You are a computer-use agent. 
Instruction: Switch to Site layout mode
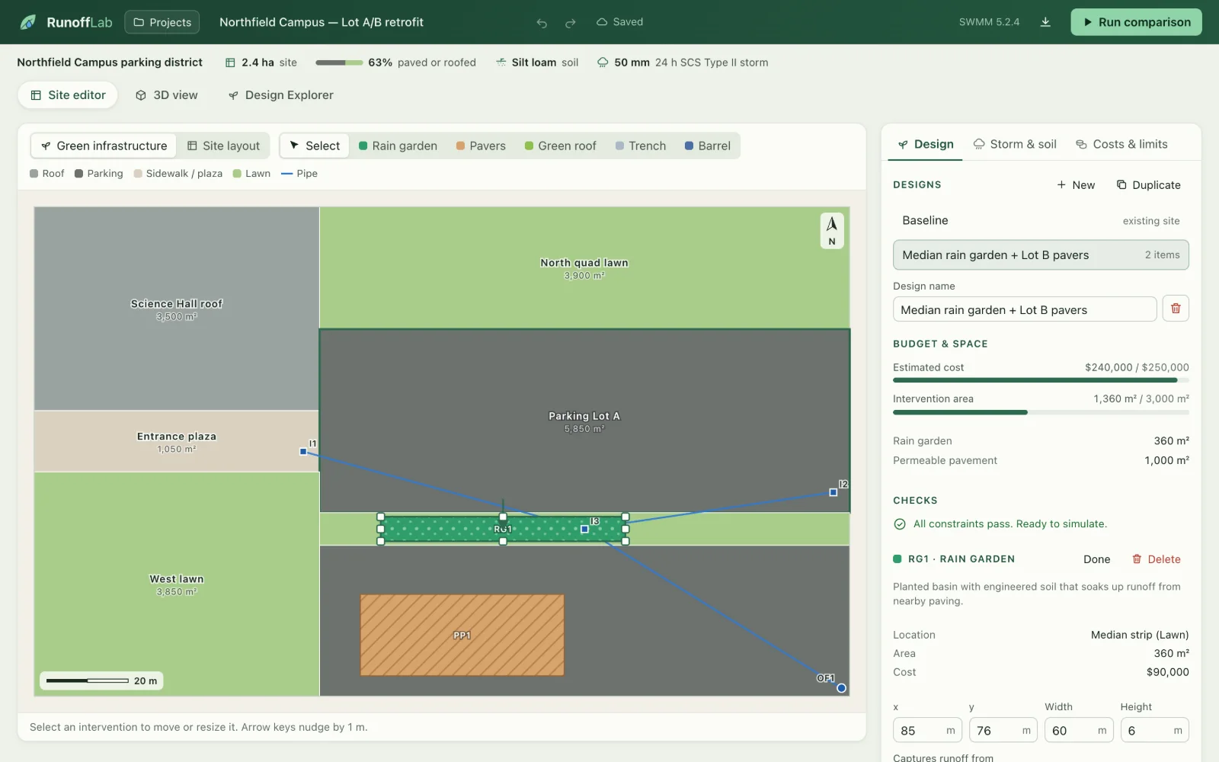point(224,146)
